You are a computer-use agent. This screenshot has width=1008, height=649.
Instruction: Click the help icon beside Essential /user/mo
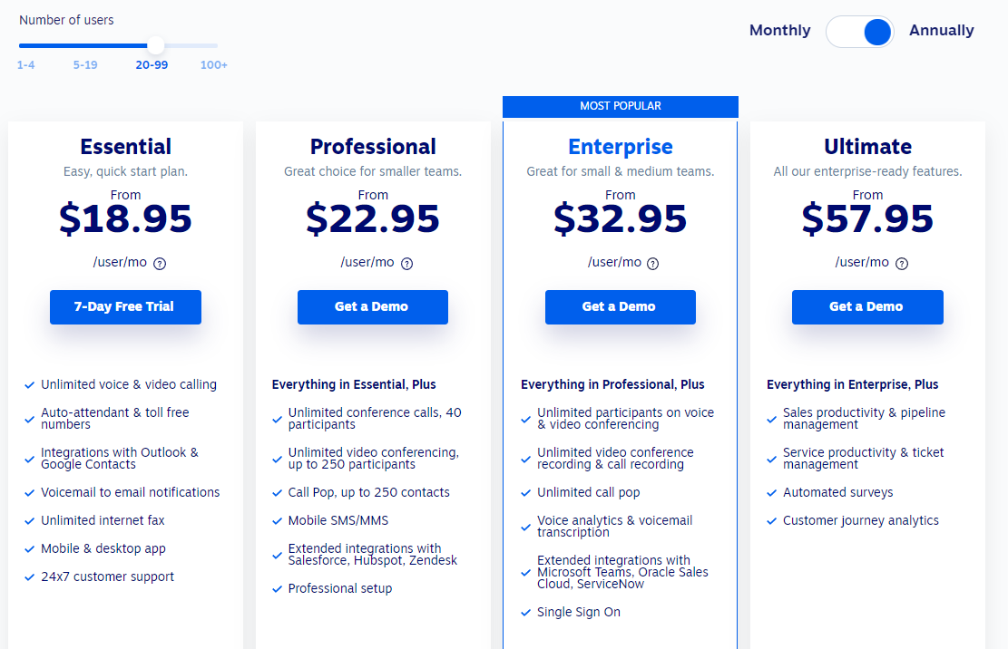(x=160, y=263)
